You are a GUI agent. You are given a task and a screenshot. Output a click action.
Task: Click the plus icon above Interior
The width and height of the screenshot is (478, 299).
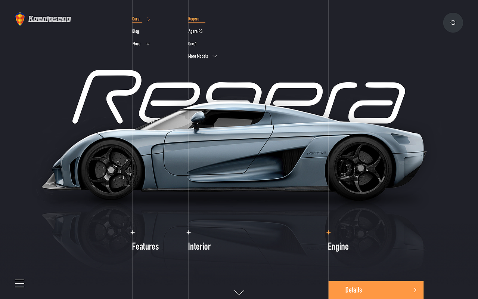pyautogui.click(x=189, y=232)
